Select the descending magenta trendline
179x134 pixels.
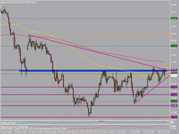pos(99,53)
